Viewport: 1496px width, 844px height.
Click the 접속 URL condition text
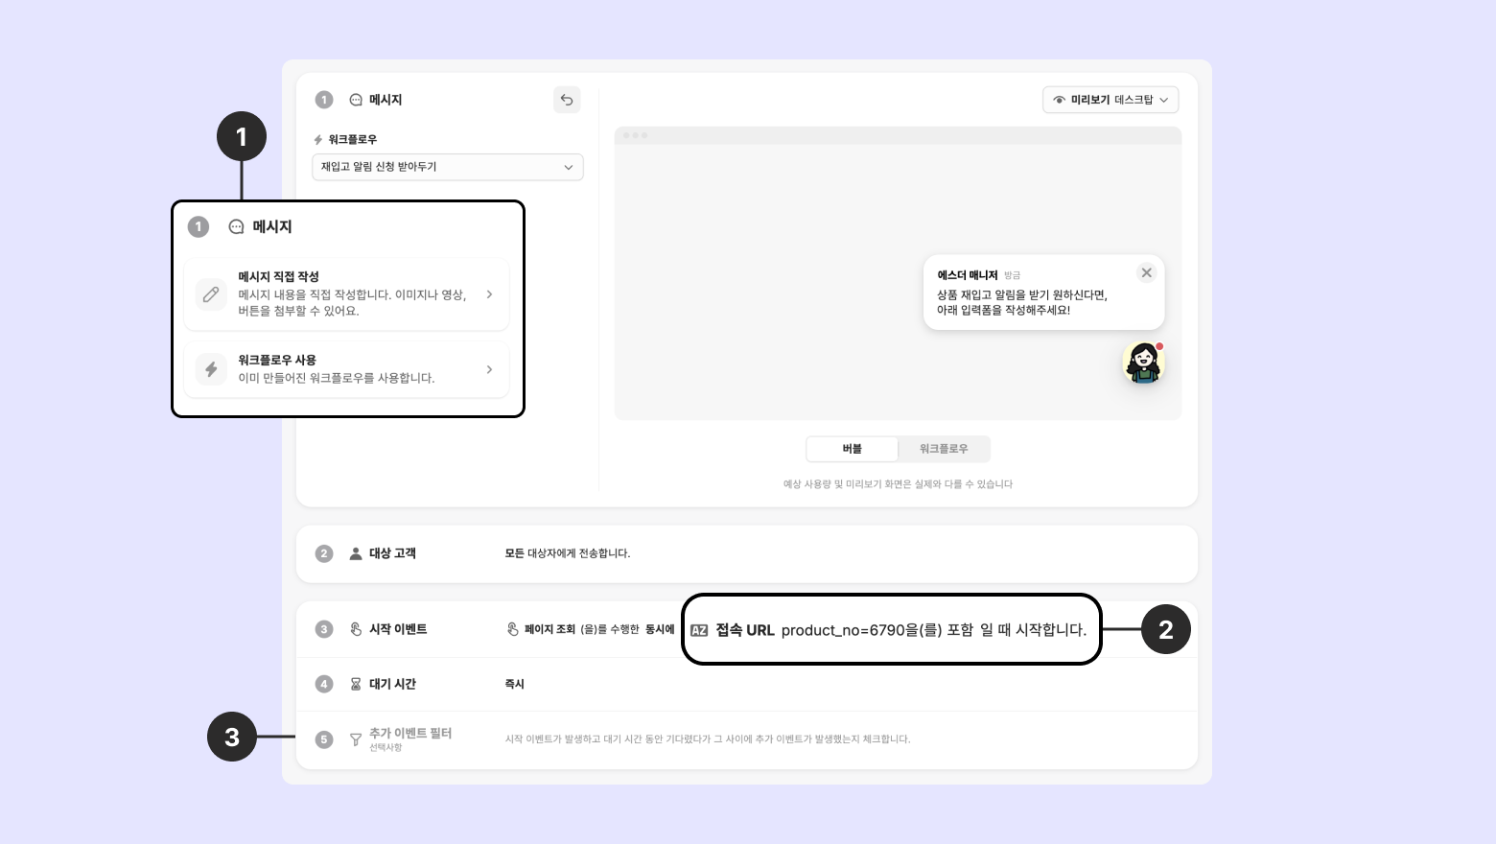744,630
